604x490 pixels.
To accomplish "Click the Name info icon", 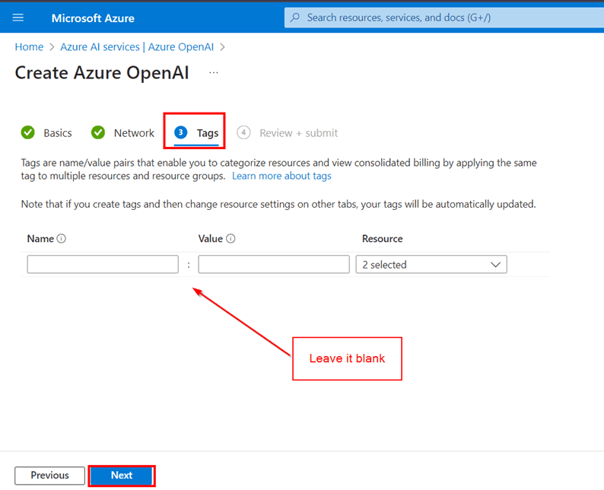I will click(62, 239).
